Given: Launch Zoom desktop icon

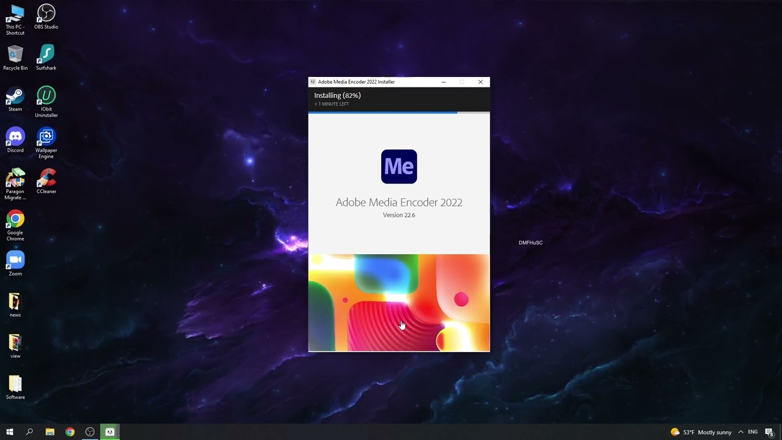Looking at the screenshot, I should 15,263.
